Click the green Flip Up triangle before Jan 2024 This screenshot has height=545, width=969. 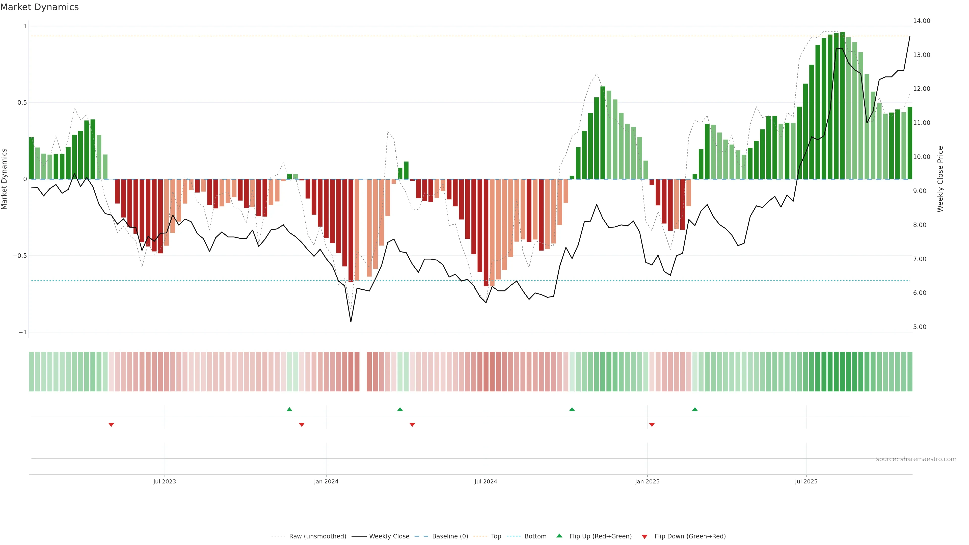[x=289, y=409]
